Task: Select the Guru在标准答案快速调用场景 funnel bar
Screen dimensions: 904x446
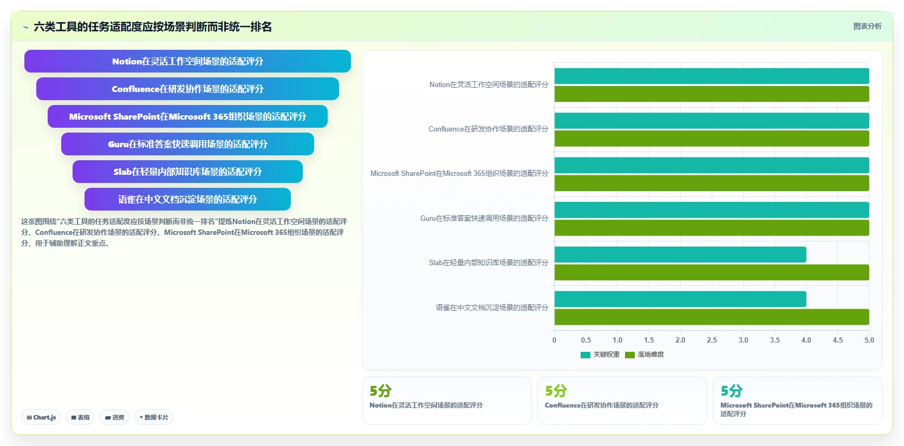Action: pyautogui.click(x=187, y=144)
